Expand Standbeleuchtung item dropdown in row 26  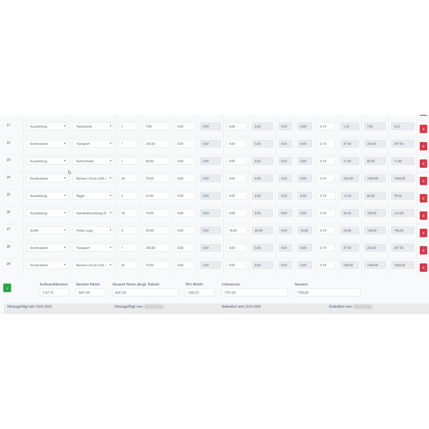[93, 213]
